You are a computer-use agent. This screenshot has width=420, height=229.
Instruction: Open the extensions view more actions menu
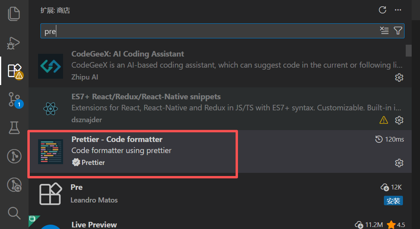tap(398, 10)
